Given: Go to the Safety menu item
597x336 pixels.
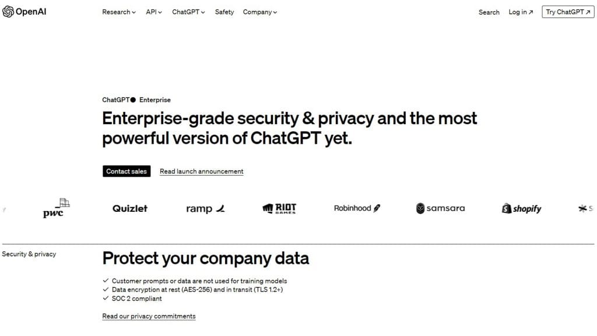Looking at the screenshot, I should (224, 12).
